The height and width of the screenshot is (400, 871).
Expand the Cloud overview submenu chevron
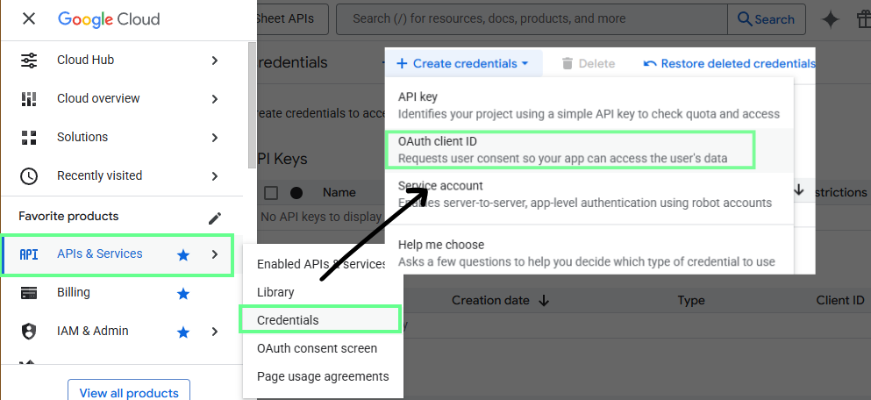pyautogui.click(x=215, y=99)
